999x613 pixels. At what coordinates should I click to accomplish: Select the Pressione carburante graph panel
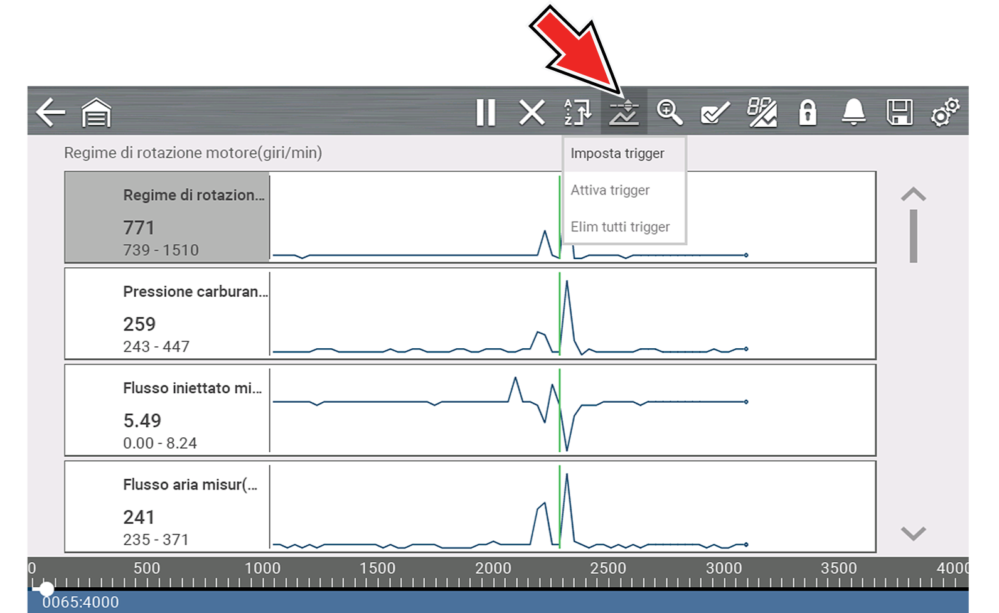(470, 314)
